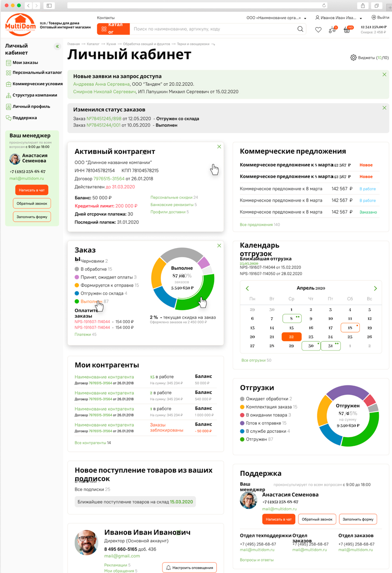Open Банковские реквизиты 5 link
This screenshot has width=392, height=573.
pyautogui.click(x=174, y=205)
